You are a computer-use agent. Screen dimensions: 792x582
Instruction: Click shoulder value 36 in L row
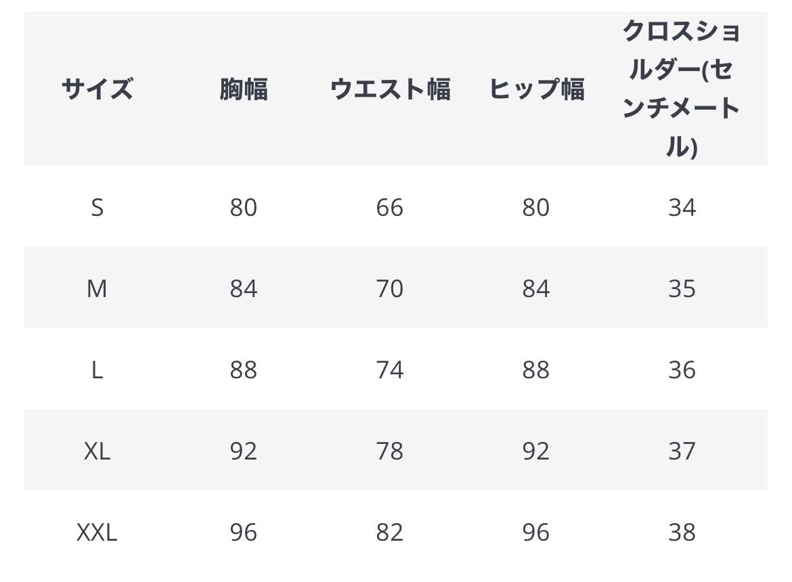[x=682, y=370]
